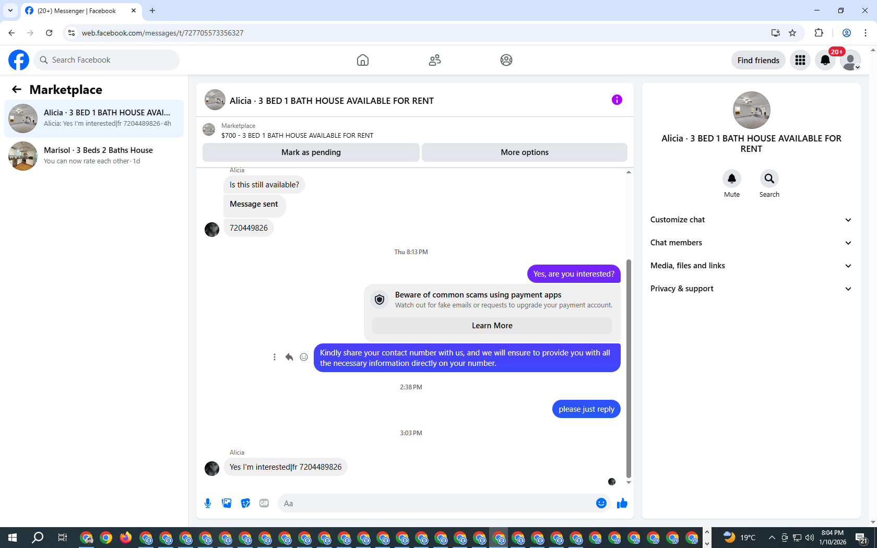Screen dimensions: 877x548
Task: Click the 'please just reply' message bubble
Action: pyautogui.click(x=586, y=409)
